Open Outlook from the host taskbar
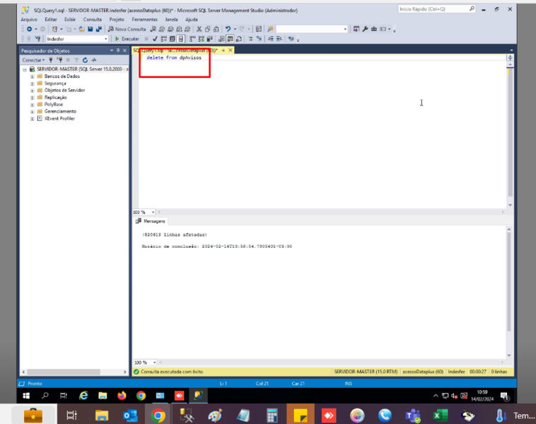 point(130,416)
